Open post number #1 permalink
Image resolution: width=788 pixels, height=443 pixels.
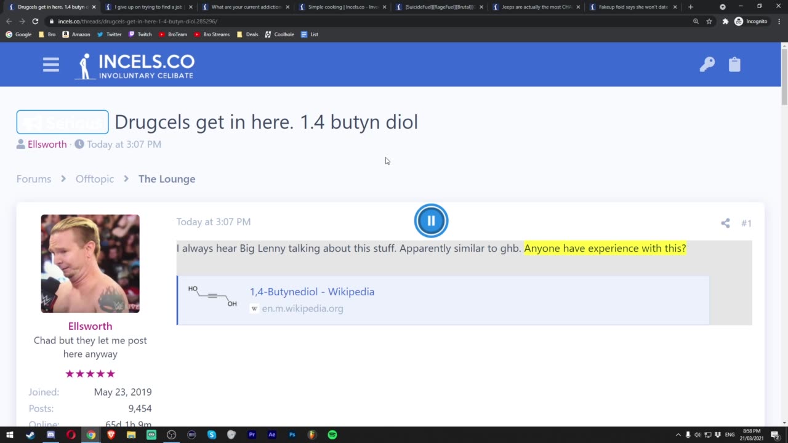click(746, 223)
